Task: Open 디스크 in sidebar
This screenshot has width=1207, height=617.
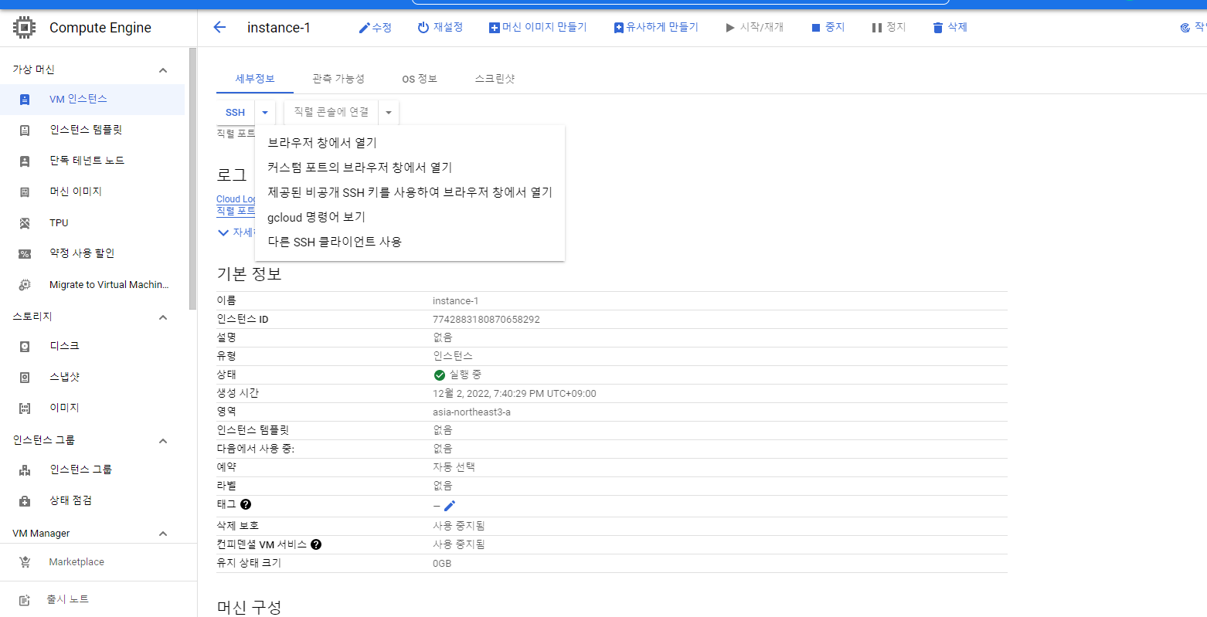Action: tap(93, 346)
